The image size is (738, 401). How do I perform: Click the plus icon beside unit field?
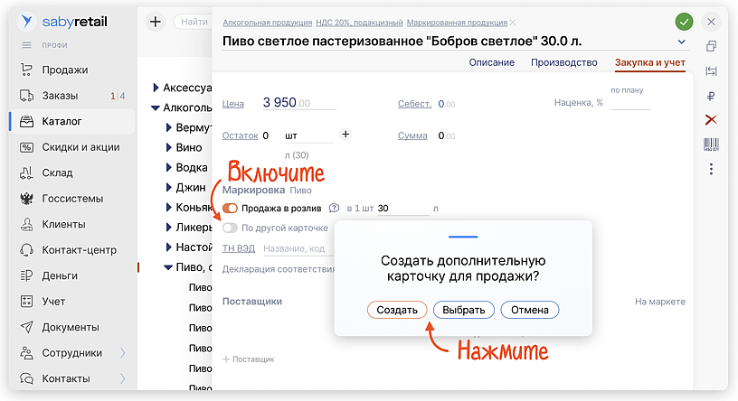(x=345, y=135)
